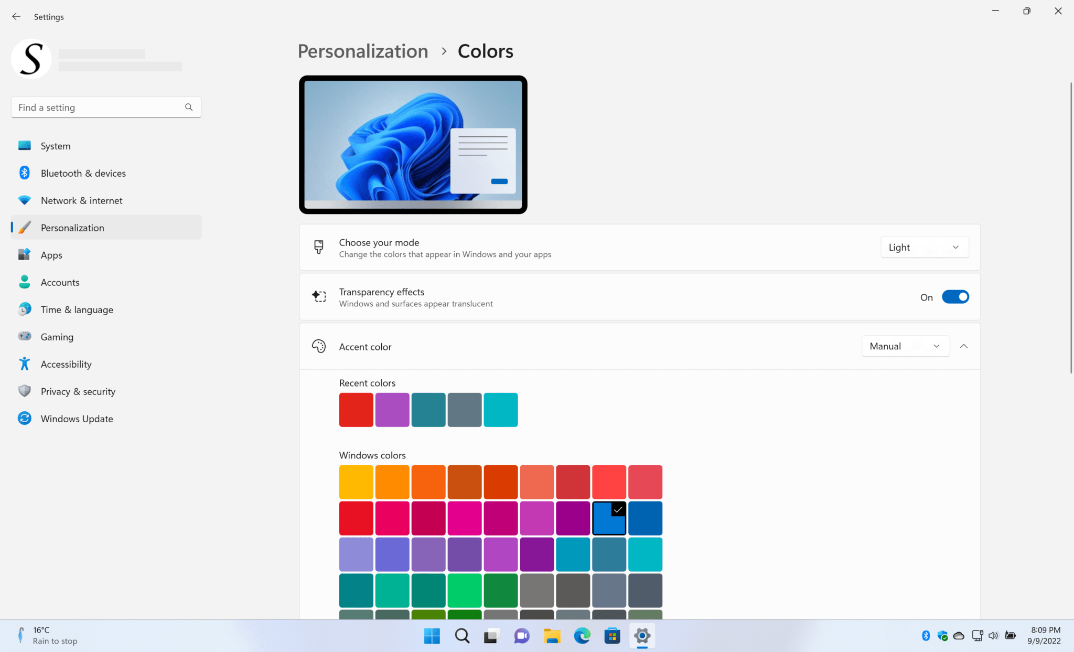Open the Choose your mode dropdown
This screenshot has width=1074, height=652.
click(x=924, y=247)
